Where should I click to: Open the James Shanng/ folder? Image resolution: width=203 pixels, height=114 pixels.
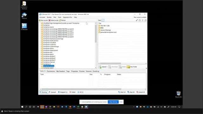coord(105,30)
